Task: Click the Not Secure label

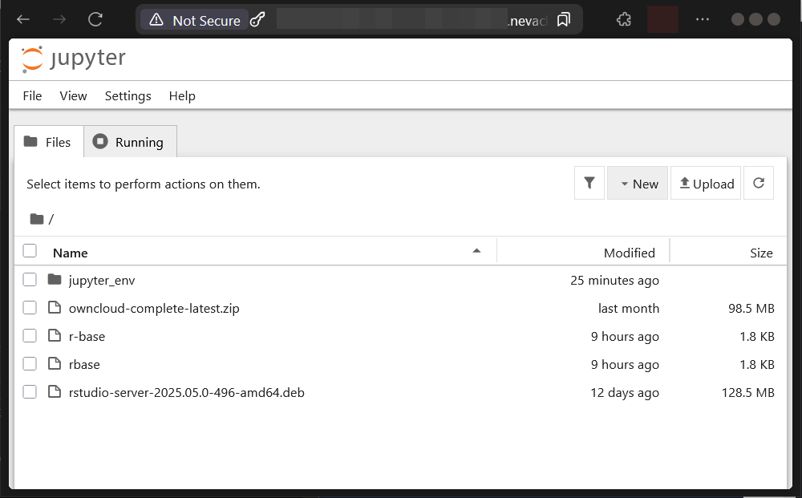Action: [x=206, y=21]
